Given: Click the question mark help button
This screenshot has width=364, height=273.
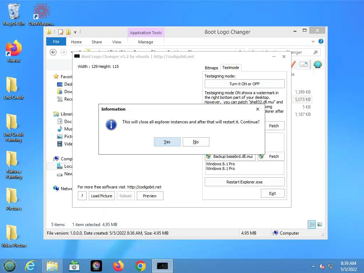Looking at the screenshot, I should pyautogui.click(x=82, y=196).
